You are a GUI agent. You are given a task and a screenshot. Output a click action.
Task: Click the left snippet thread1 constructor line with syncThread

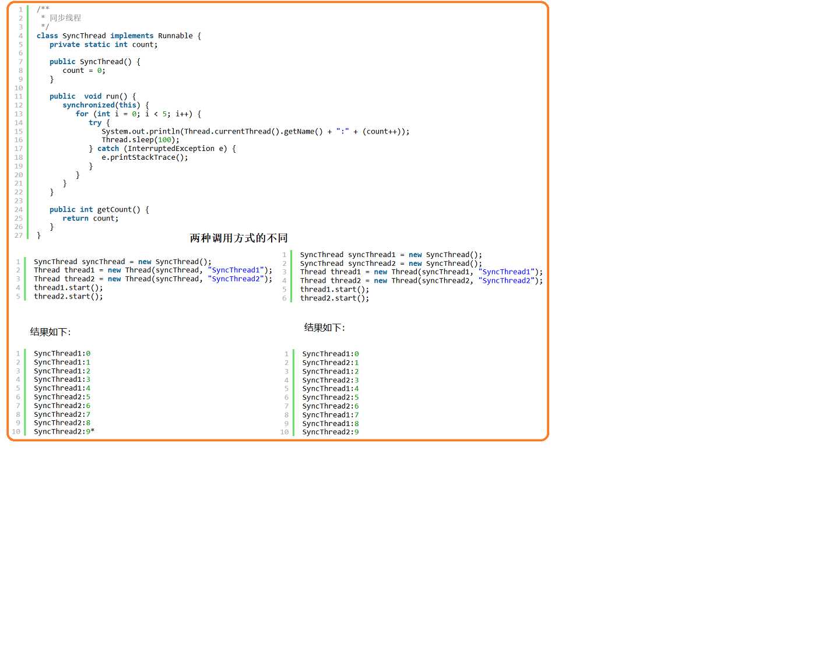point(153,270)
